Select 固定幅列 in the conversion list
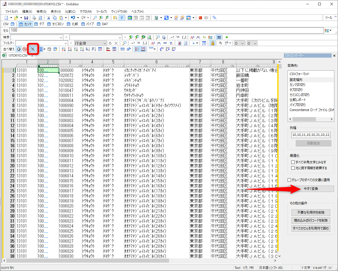338x271 pixels. (296, 80)
